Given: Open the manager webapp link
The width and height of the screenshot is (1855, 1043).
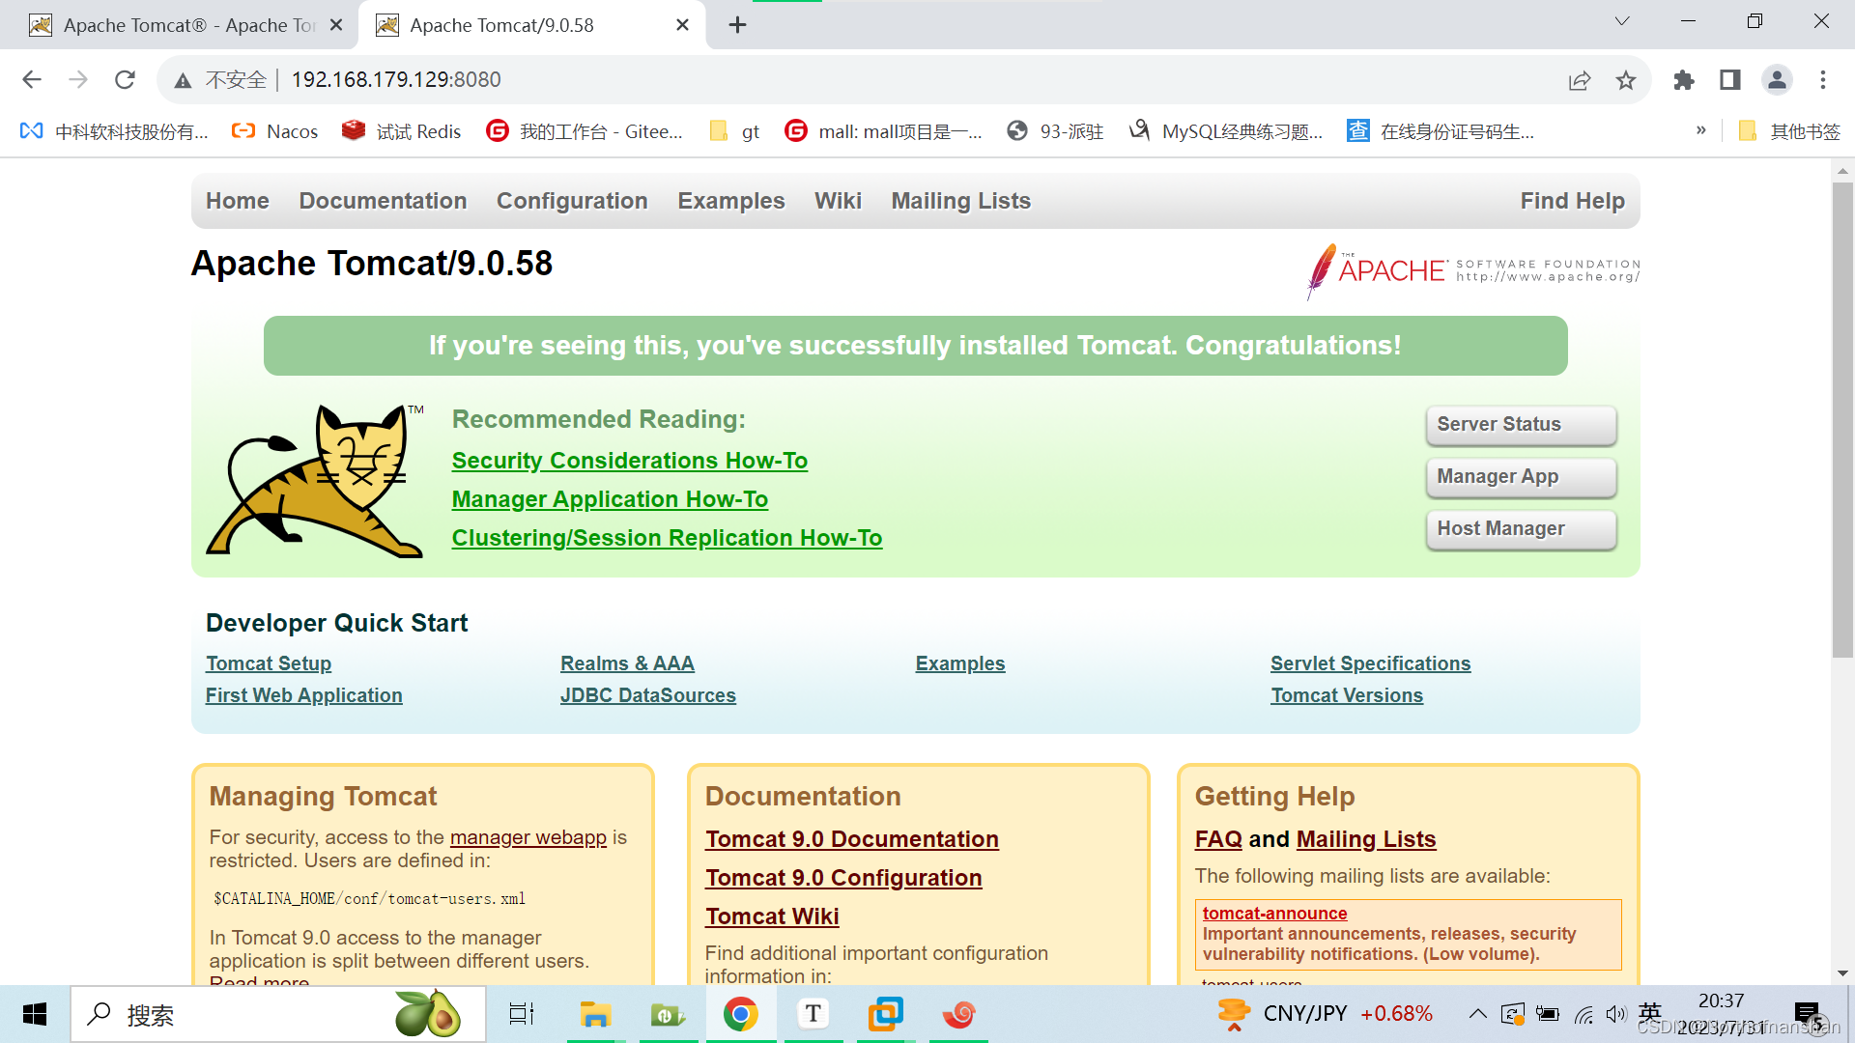Looking at the screenshot, I should pos(528,837).
